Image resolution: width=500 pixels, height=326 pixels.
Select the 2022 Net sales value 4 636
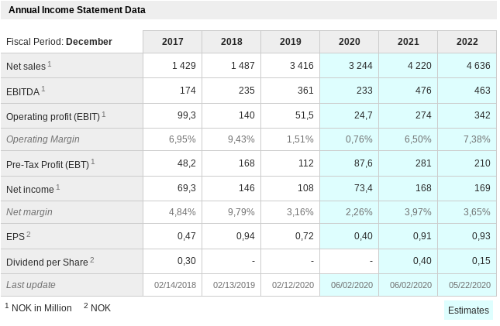click(x=478, y=66)
